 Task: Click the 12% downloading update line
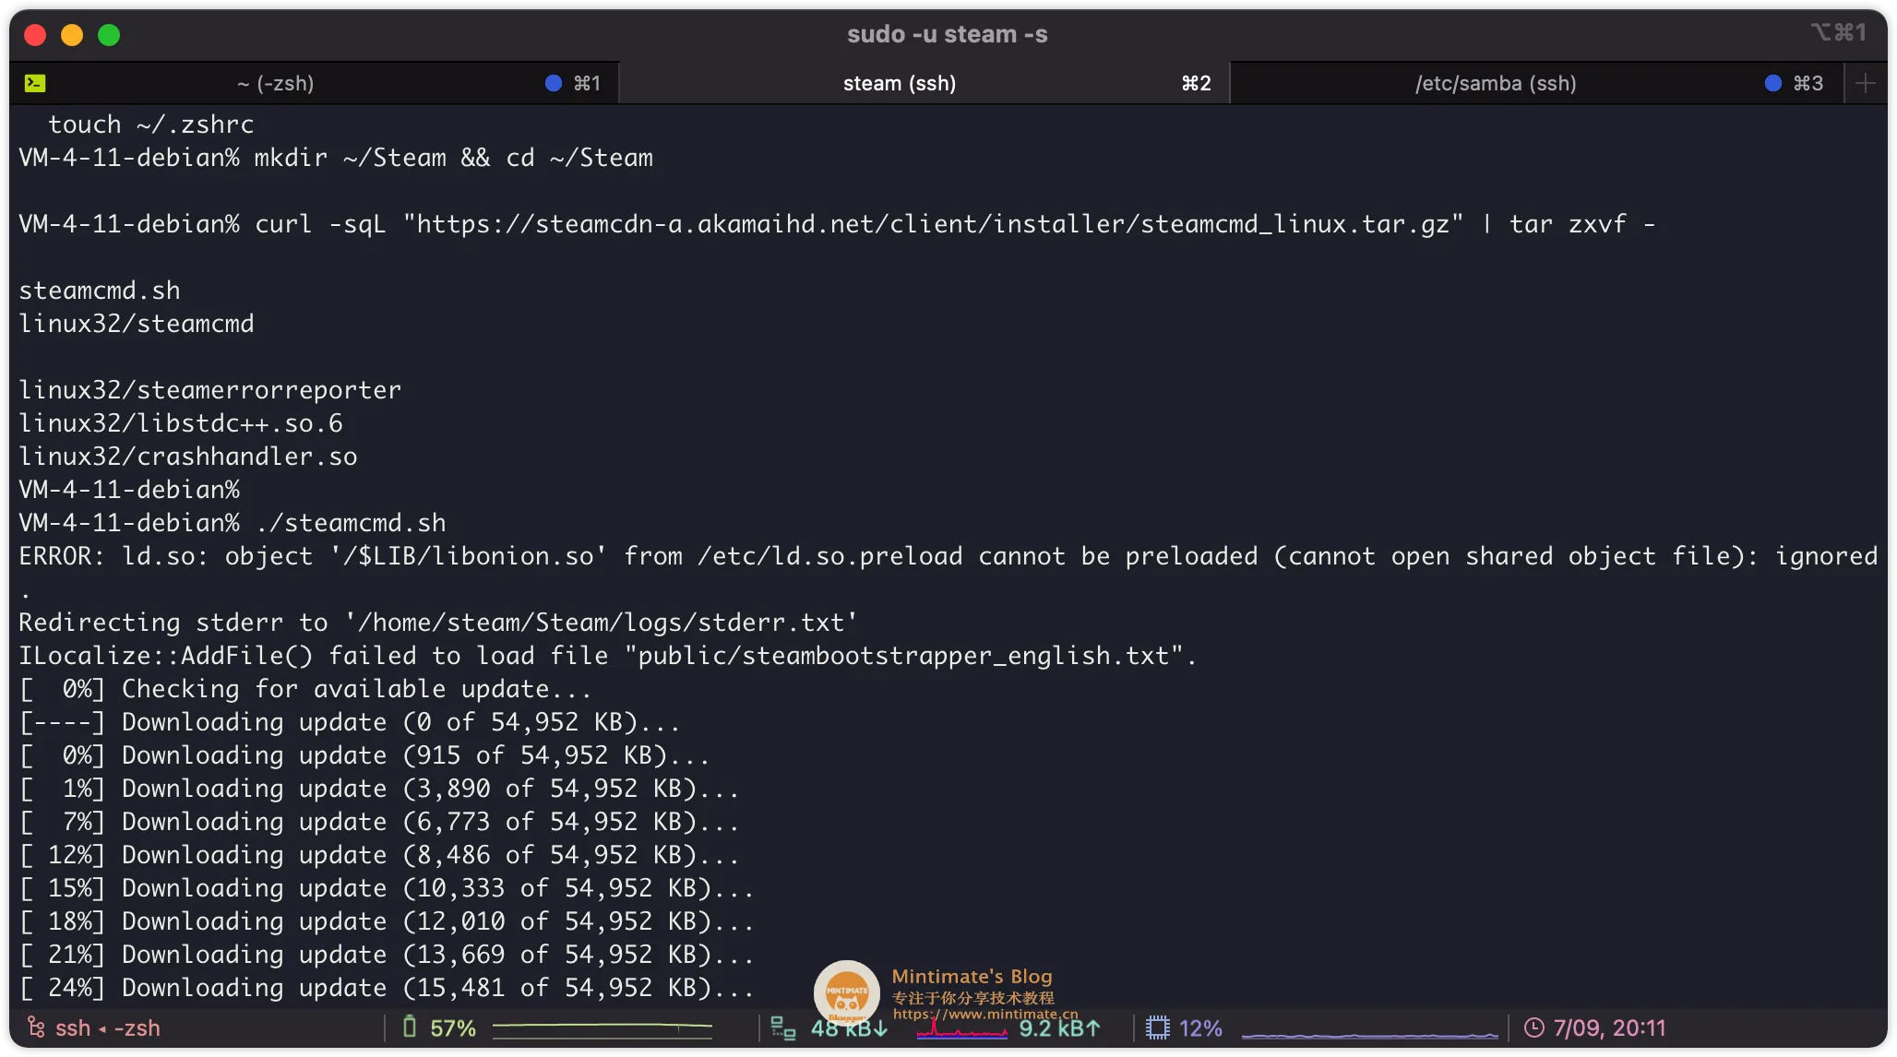[379, 855]
